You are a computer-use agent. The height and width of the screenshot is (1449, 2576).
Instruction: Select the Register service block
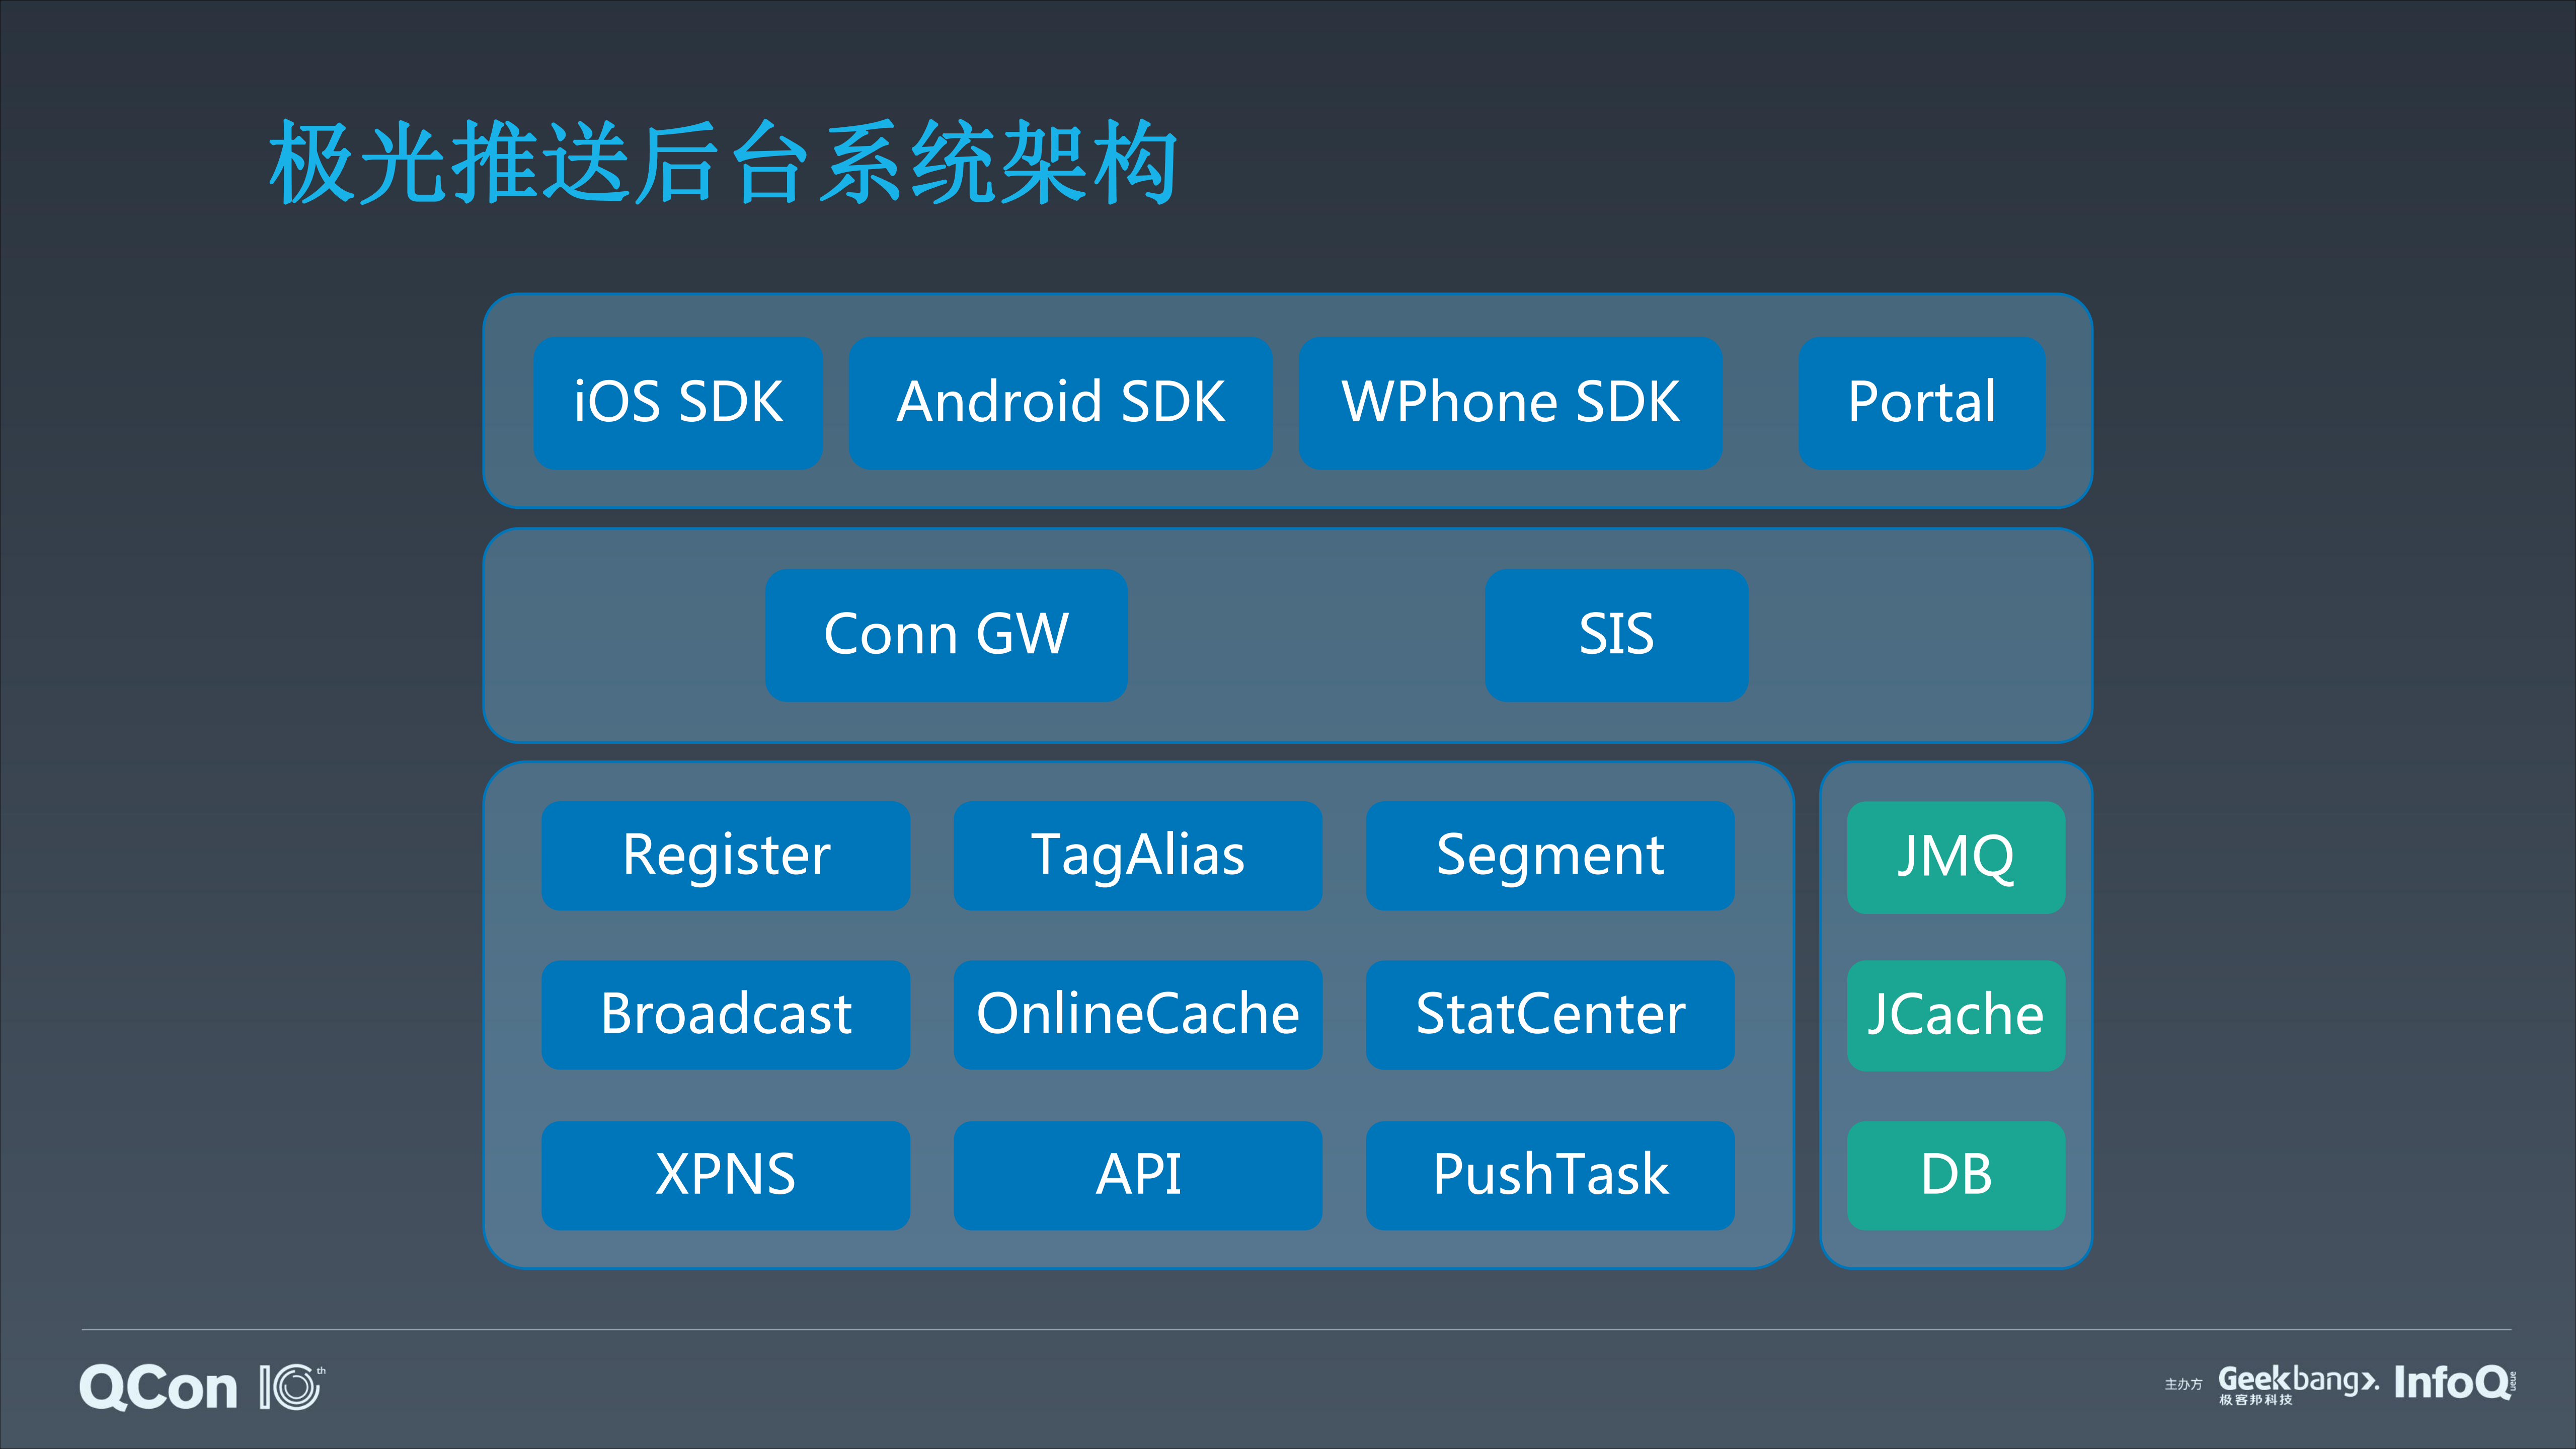coord(726,855)
